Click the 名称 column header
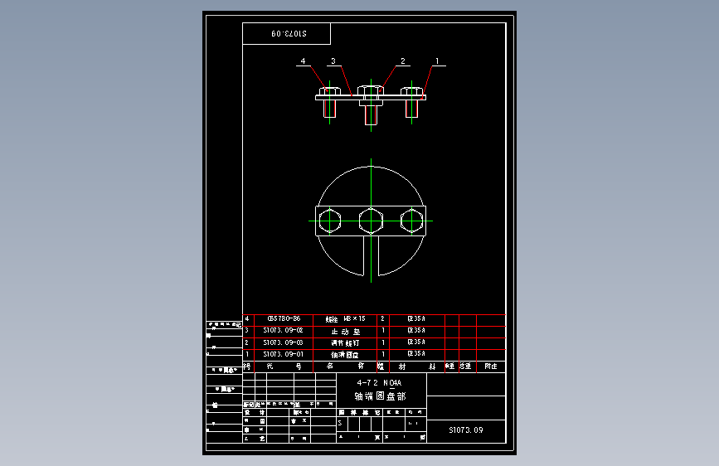This screenshot has width=719, height=466. click(x=345, y=366)
